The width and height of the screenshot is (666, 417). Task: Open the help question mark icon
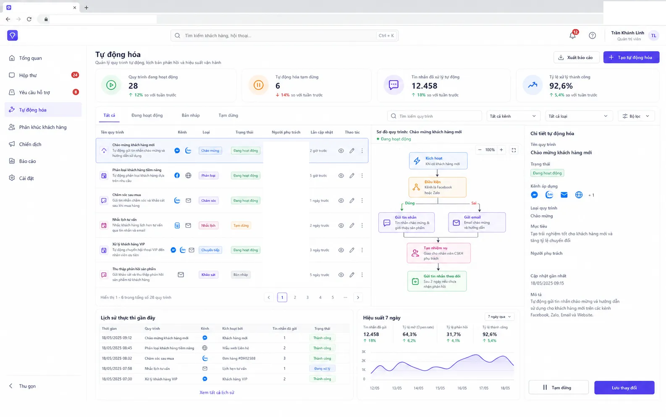pos(592,35)
